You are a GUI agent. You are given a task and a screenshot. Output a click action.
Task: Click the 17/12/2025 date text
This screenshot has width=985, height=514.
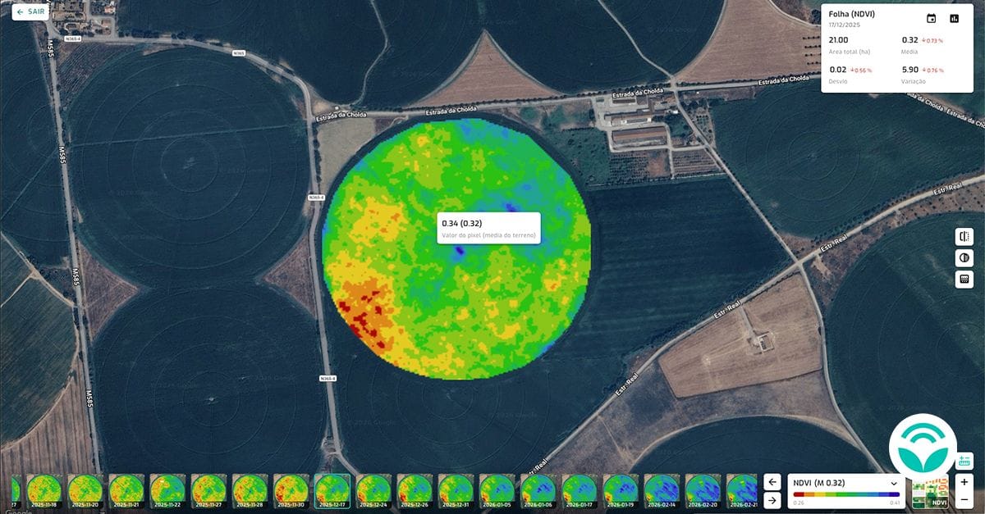coord(843,25)
